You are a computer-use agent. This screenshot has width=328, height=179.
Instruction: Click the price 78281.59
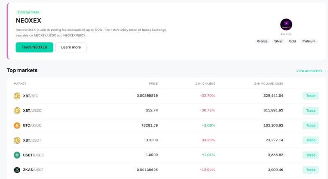point(150,125)
